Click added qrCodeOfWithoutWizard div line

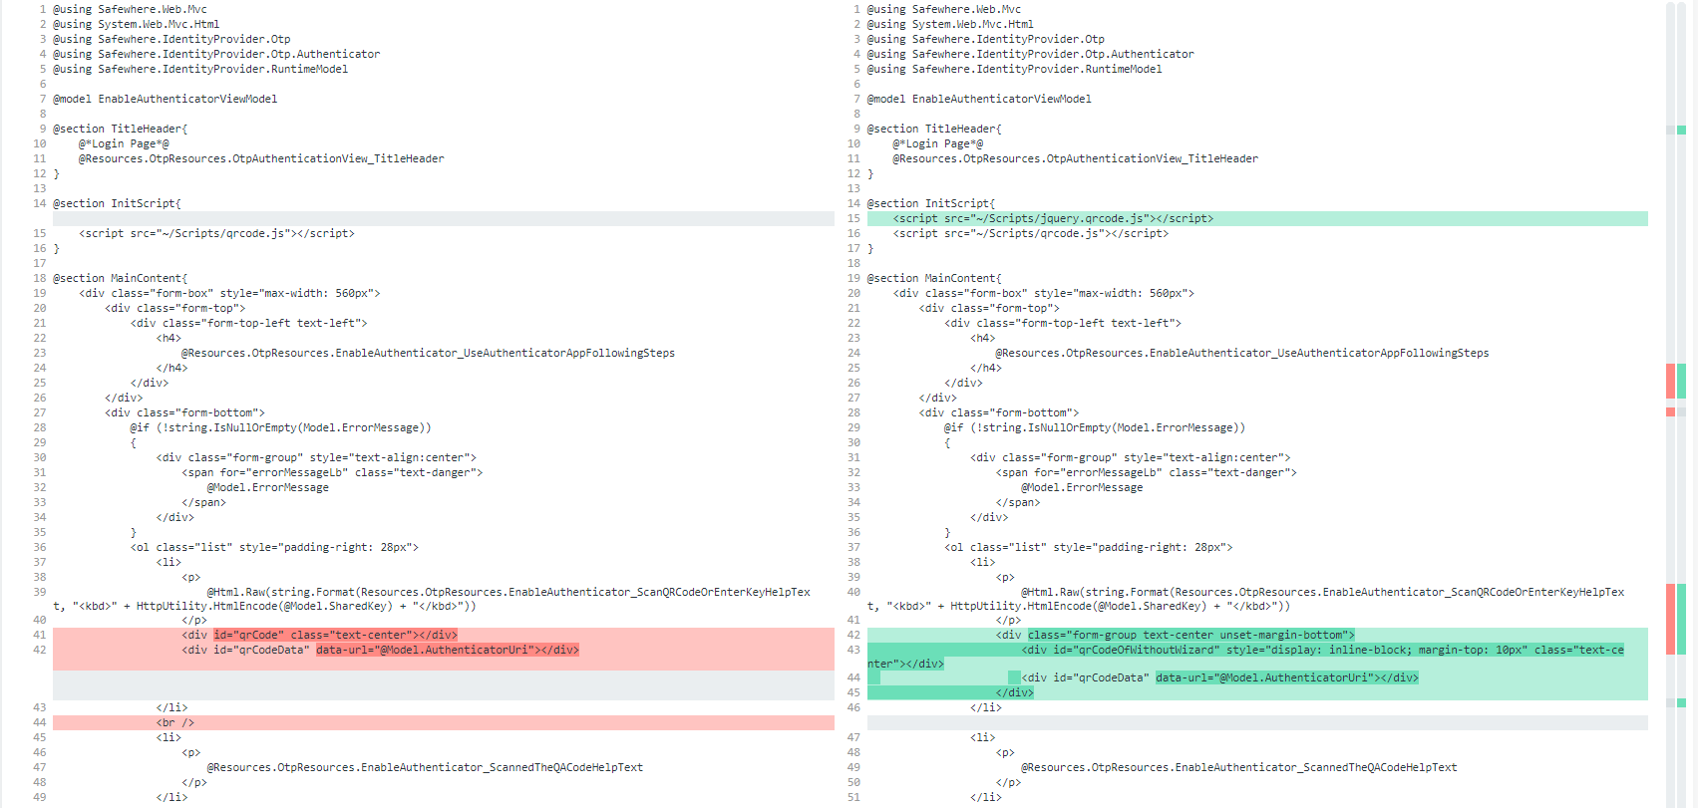1257,657
